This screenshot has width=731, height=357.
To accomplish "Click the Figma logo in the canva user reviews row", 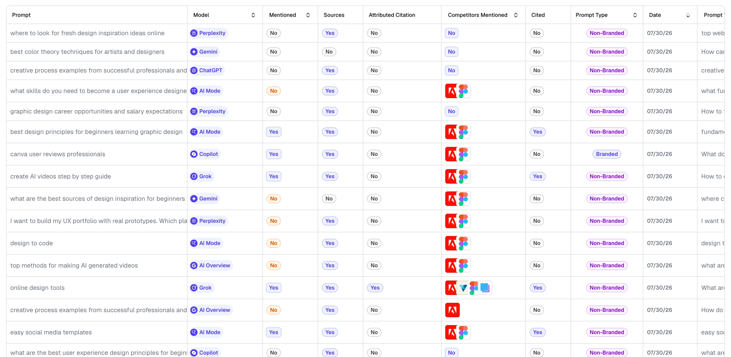I will coord(464,154).
